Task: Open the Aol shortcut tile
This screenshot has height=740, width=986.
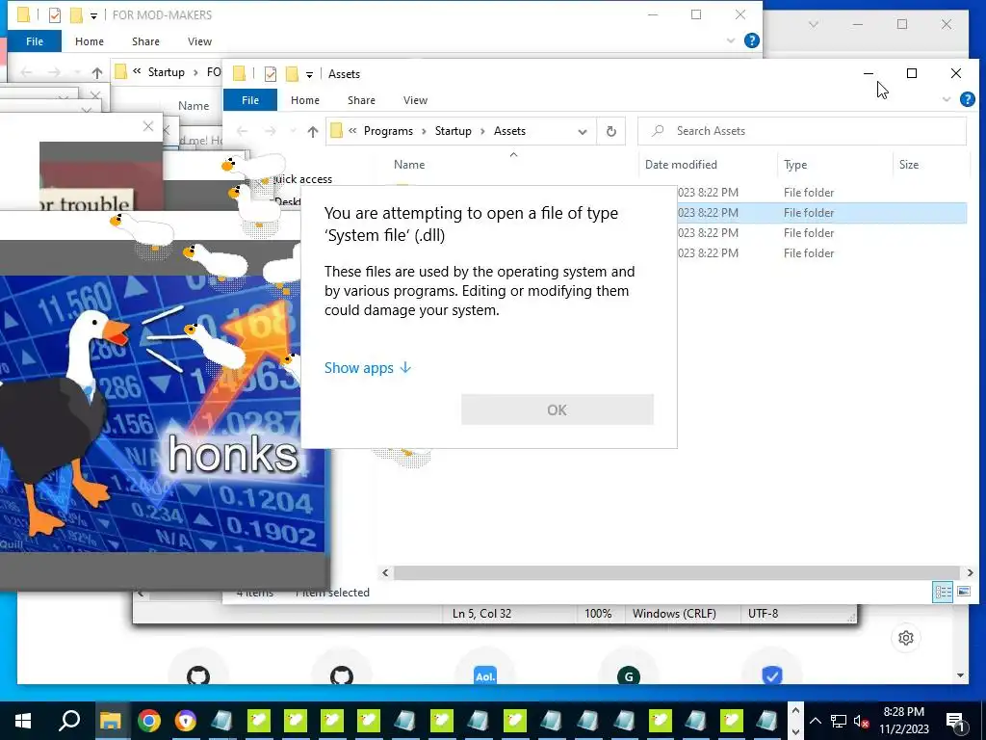Action: point(485,675)
